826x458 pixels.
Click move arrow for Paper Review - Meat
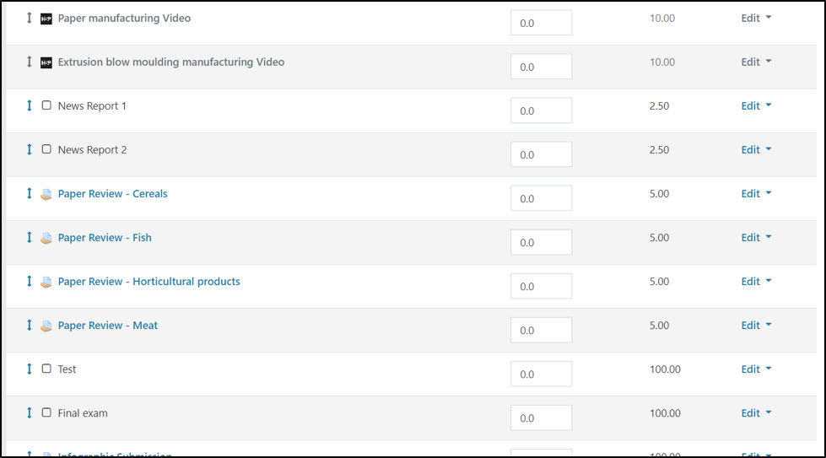pyautogui.click(x=30, y=325)
